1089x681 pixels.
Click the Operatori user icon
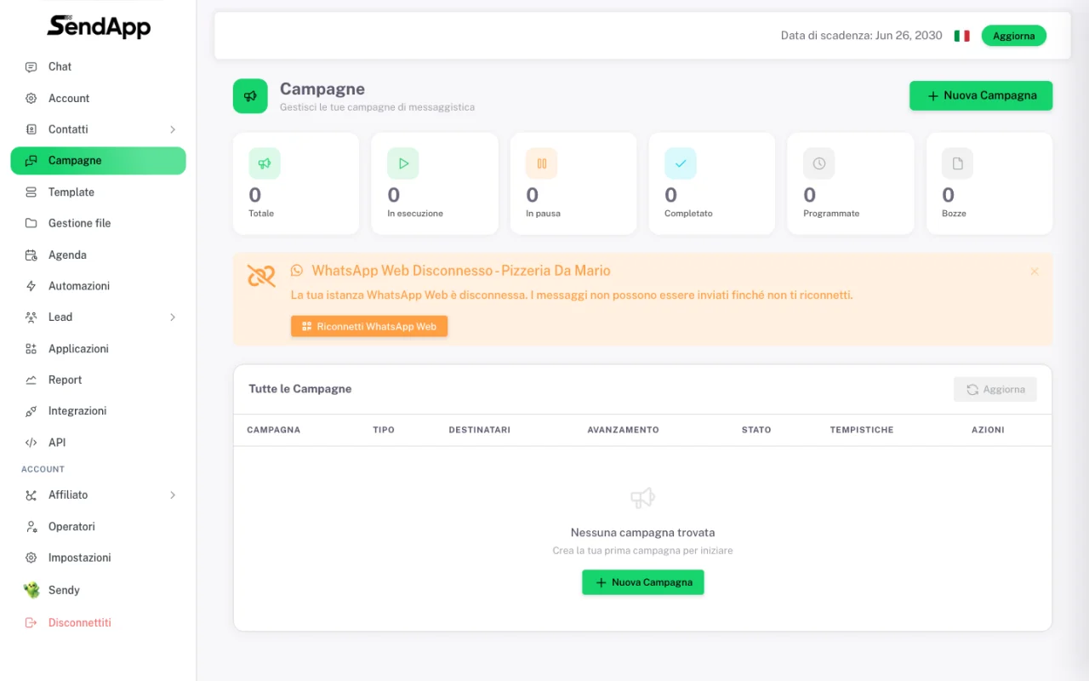coord(31,526)
